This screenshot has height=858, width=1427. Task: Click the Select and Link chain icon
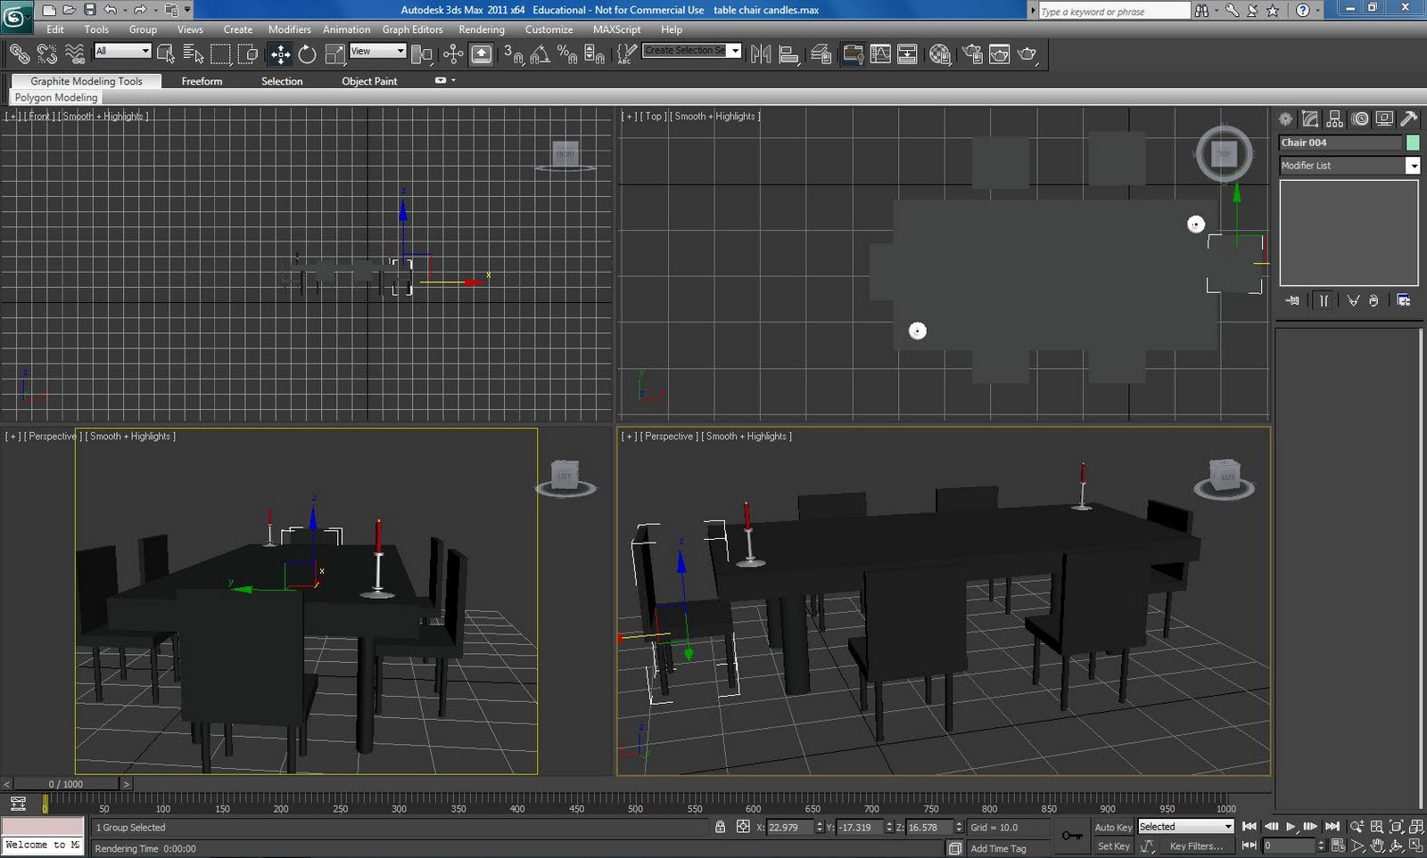[x=19, y=54]
